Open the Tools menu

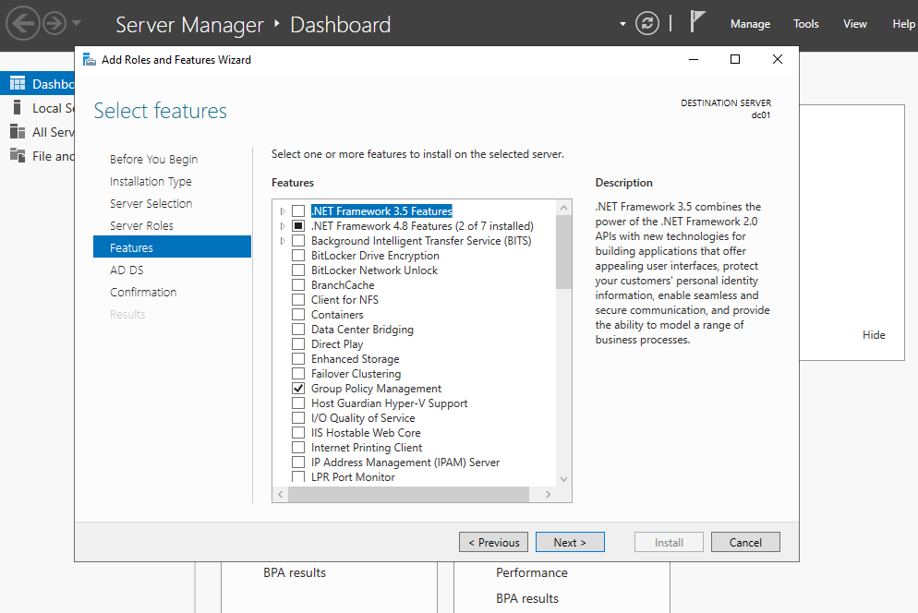(x=805, y=24)
